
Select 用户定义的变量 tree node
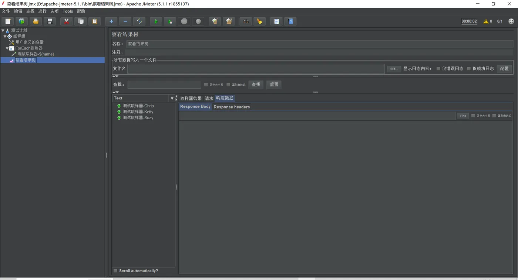coord(30,42)
